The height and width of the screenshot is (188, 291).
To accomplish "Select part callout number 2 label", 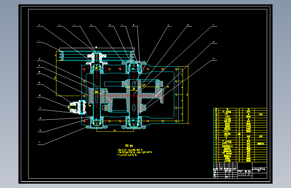I will (x=39, y=25).
